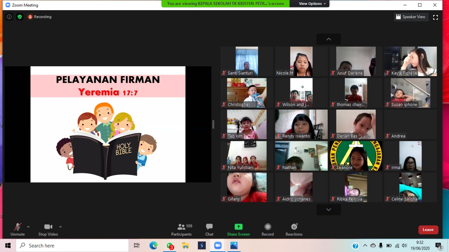Click the green encryption shield icon
449x252 pixels.
20,17
